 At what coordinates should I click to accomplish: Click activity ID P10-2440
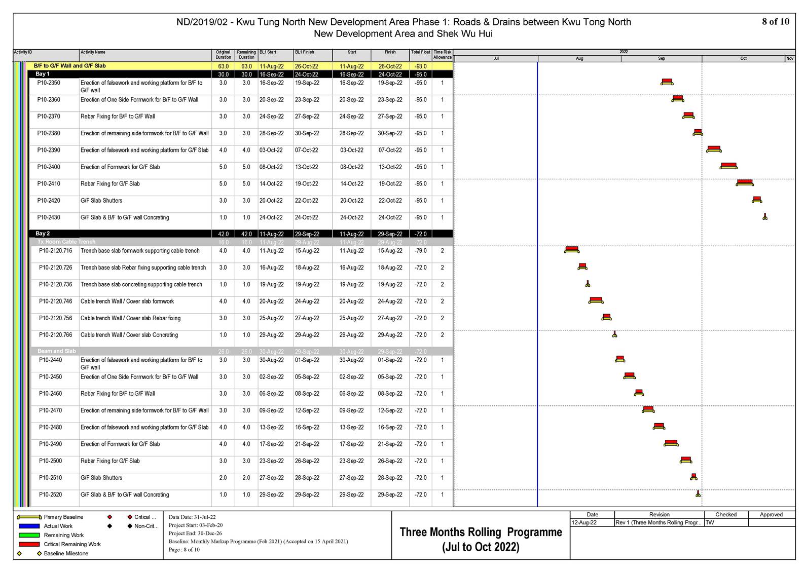(x=51, y=360)
